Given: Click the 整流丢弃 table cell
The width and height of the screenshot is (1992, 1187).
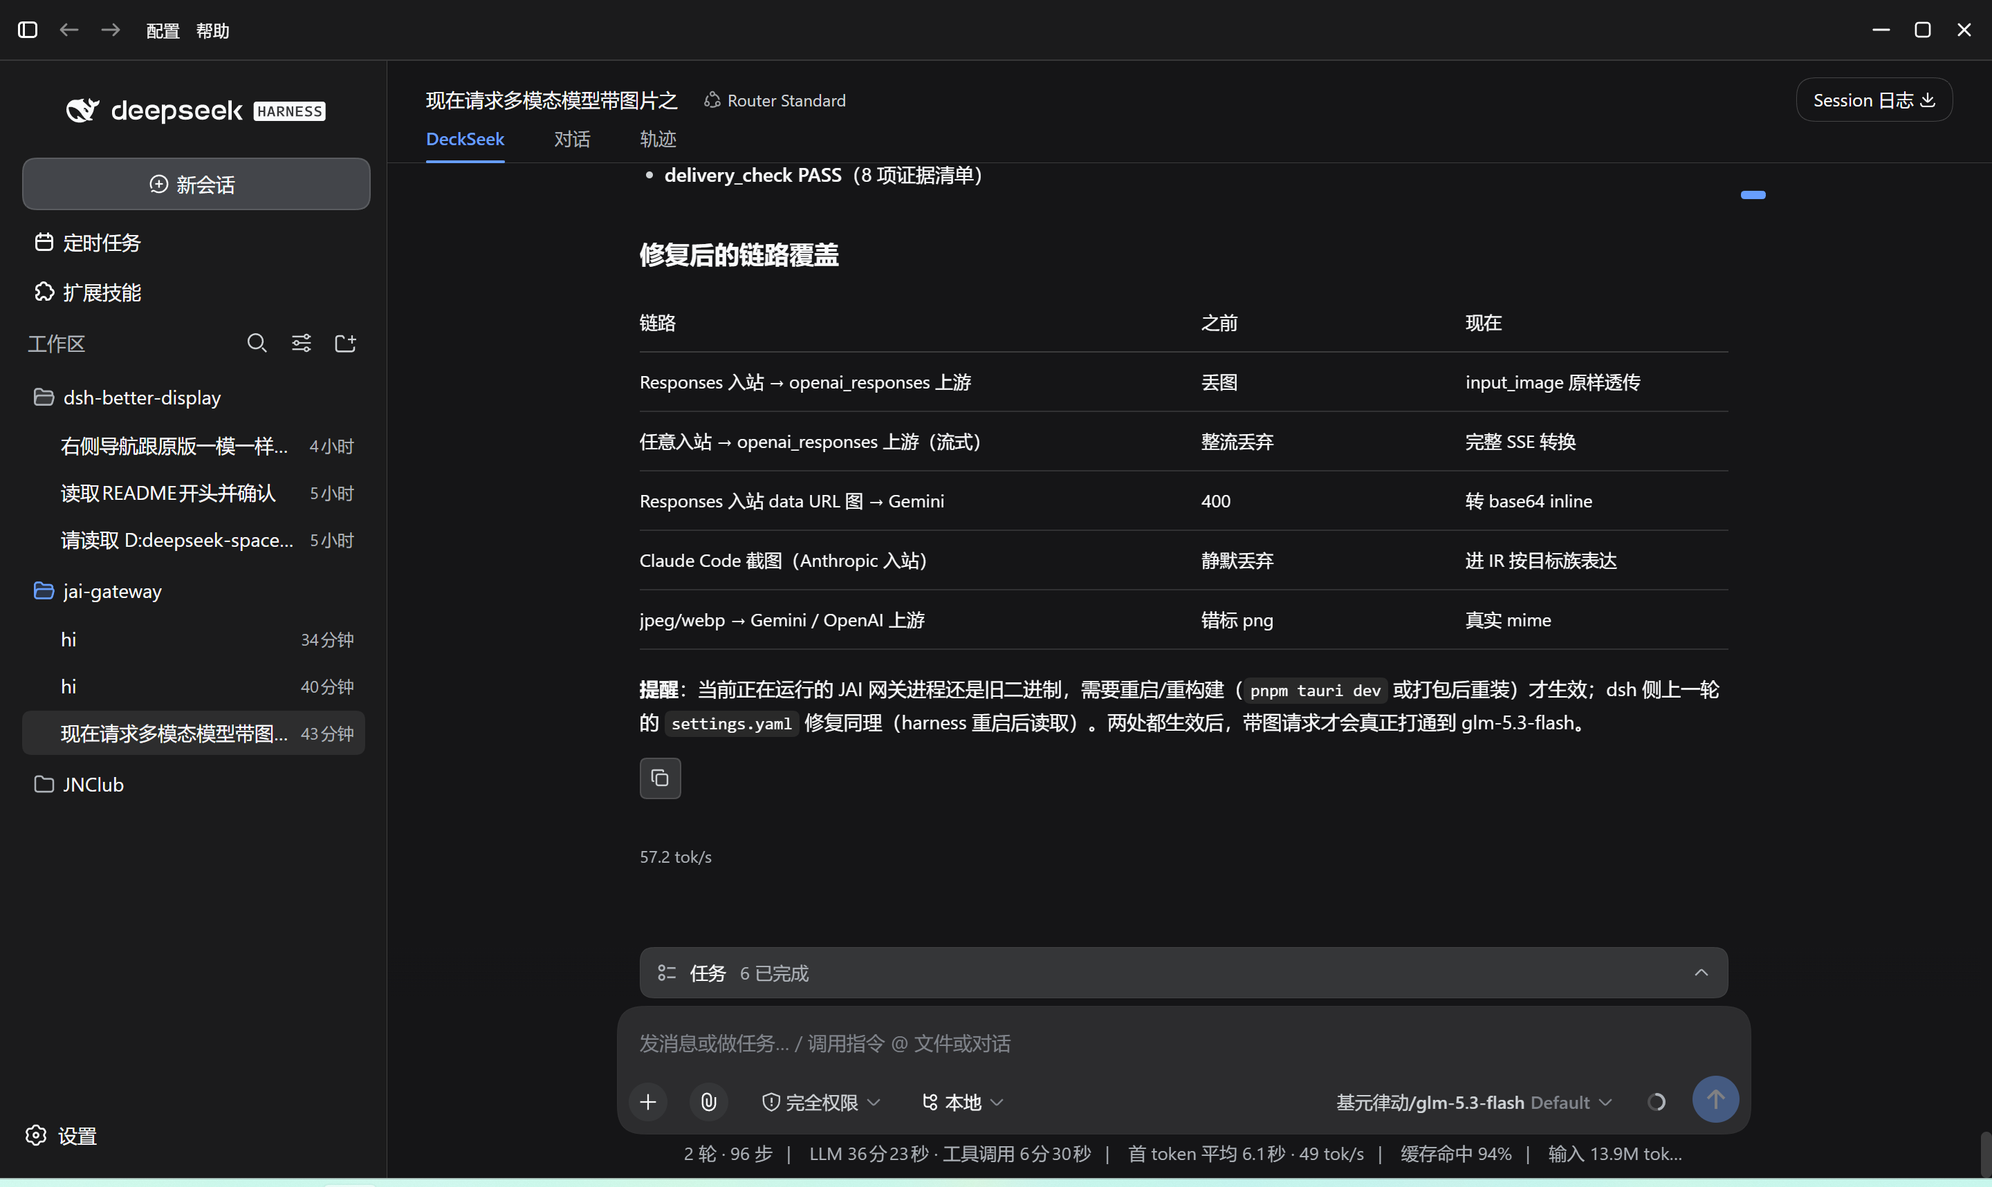Looking at the screenshot, I should click(x=1237, y=442).
